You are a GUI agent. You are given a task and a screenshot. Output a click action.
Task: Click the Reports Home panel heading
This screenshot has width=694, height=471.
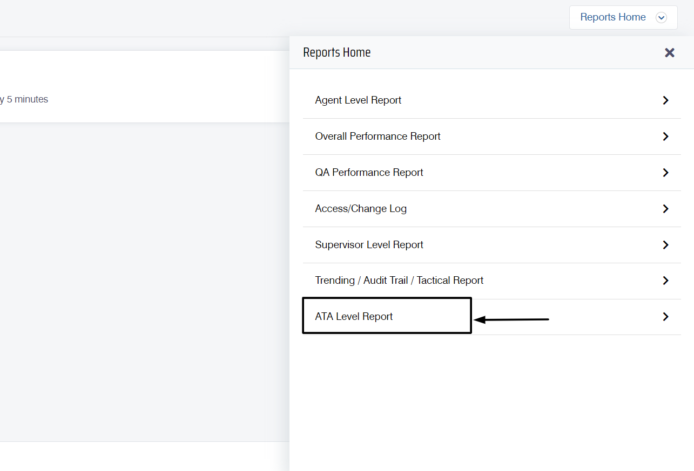337,52
